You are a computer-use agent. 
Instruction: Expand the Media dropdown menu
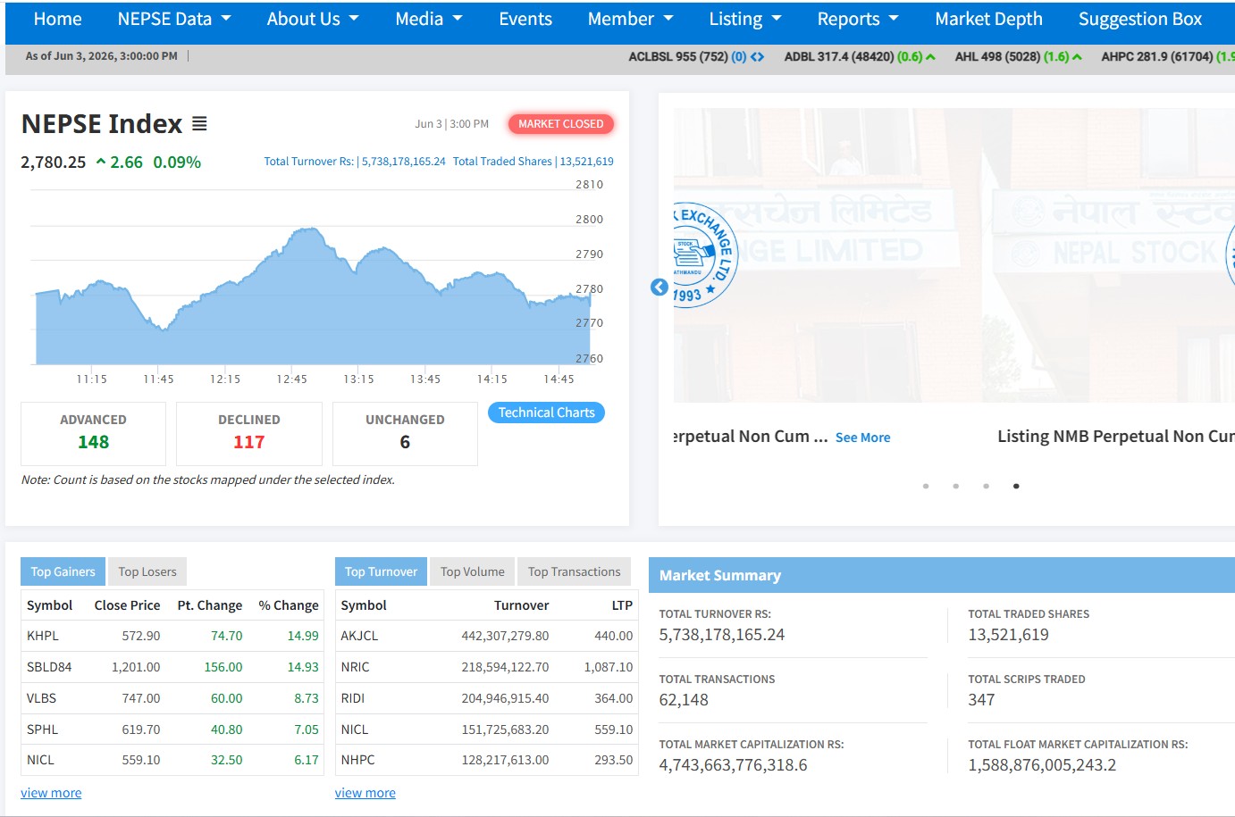[x=429, y=19]
